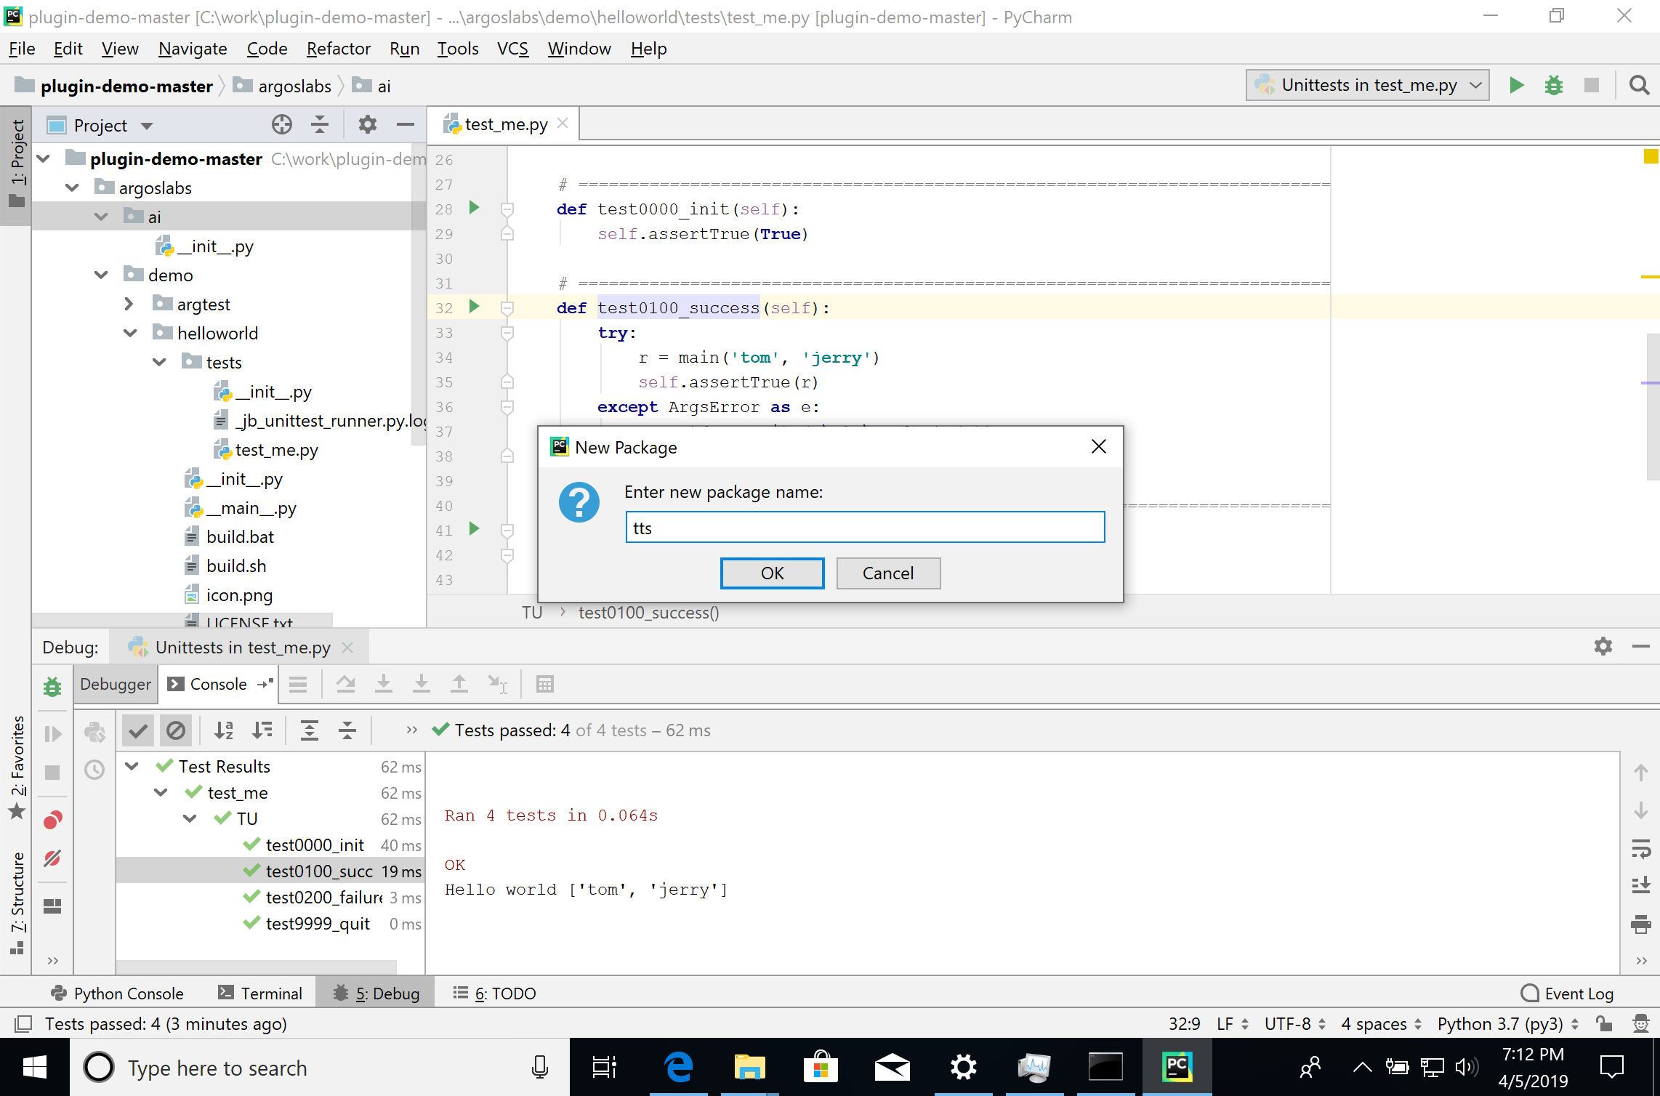
Task: Click the show passed tests filter icon
Action: pos(140,730)
